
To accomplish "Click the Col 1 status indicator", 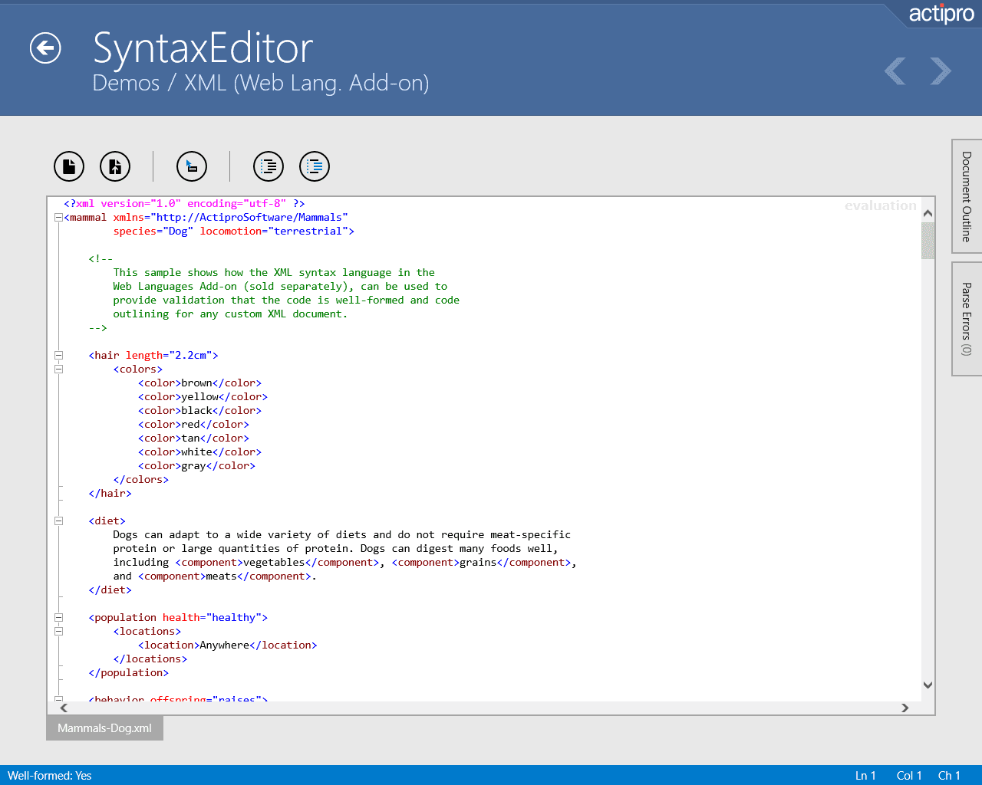I will click(x=909, y=776).
